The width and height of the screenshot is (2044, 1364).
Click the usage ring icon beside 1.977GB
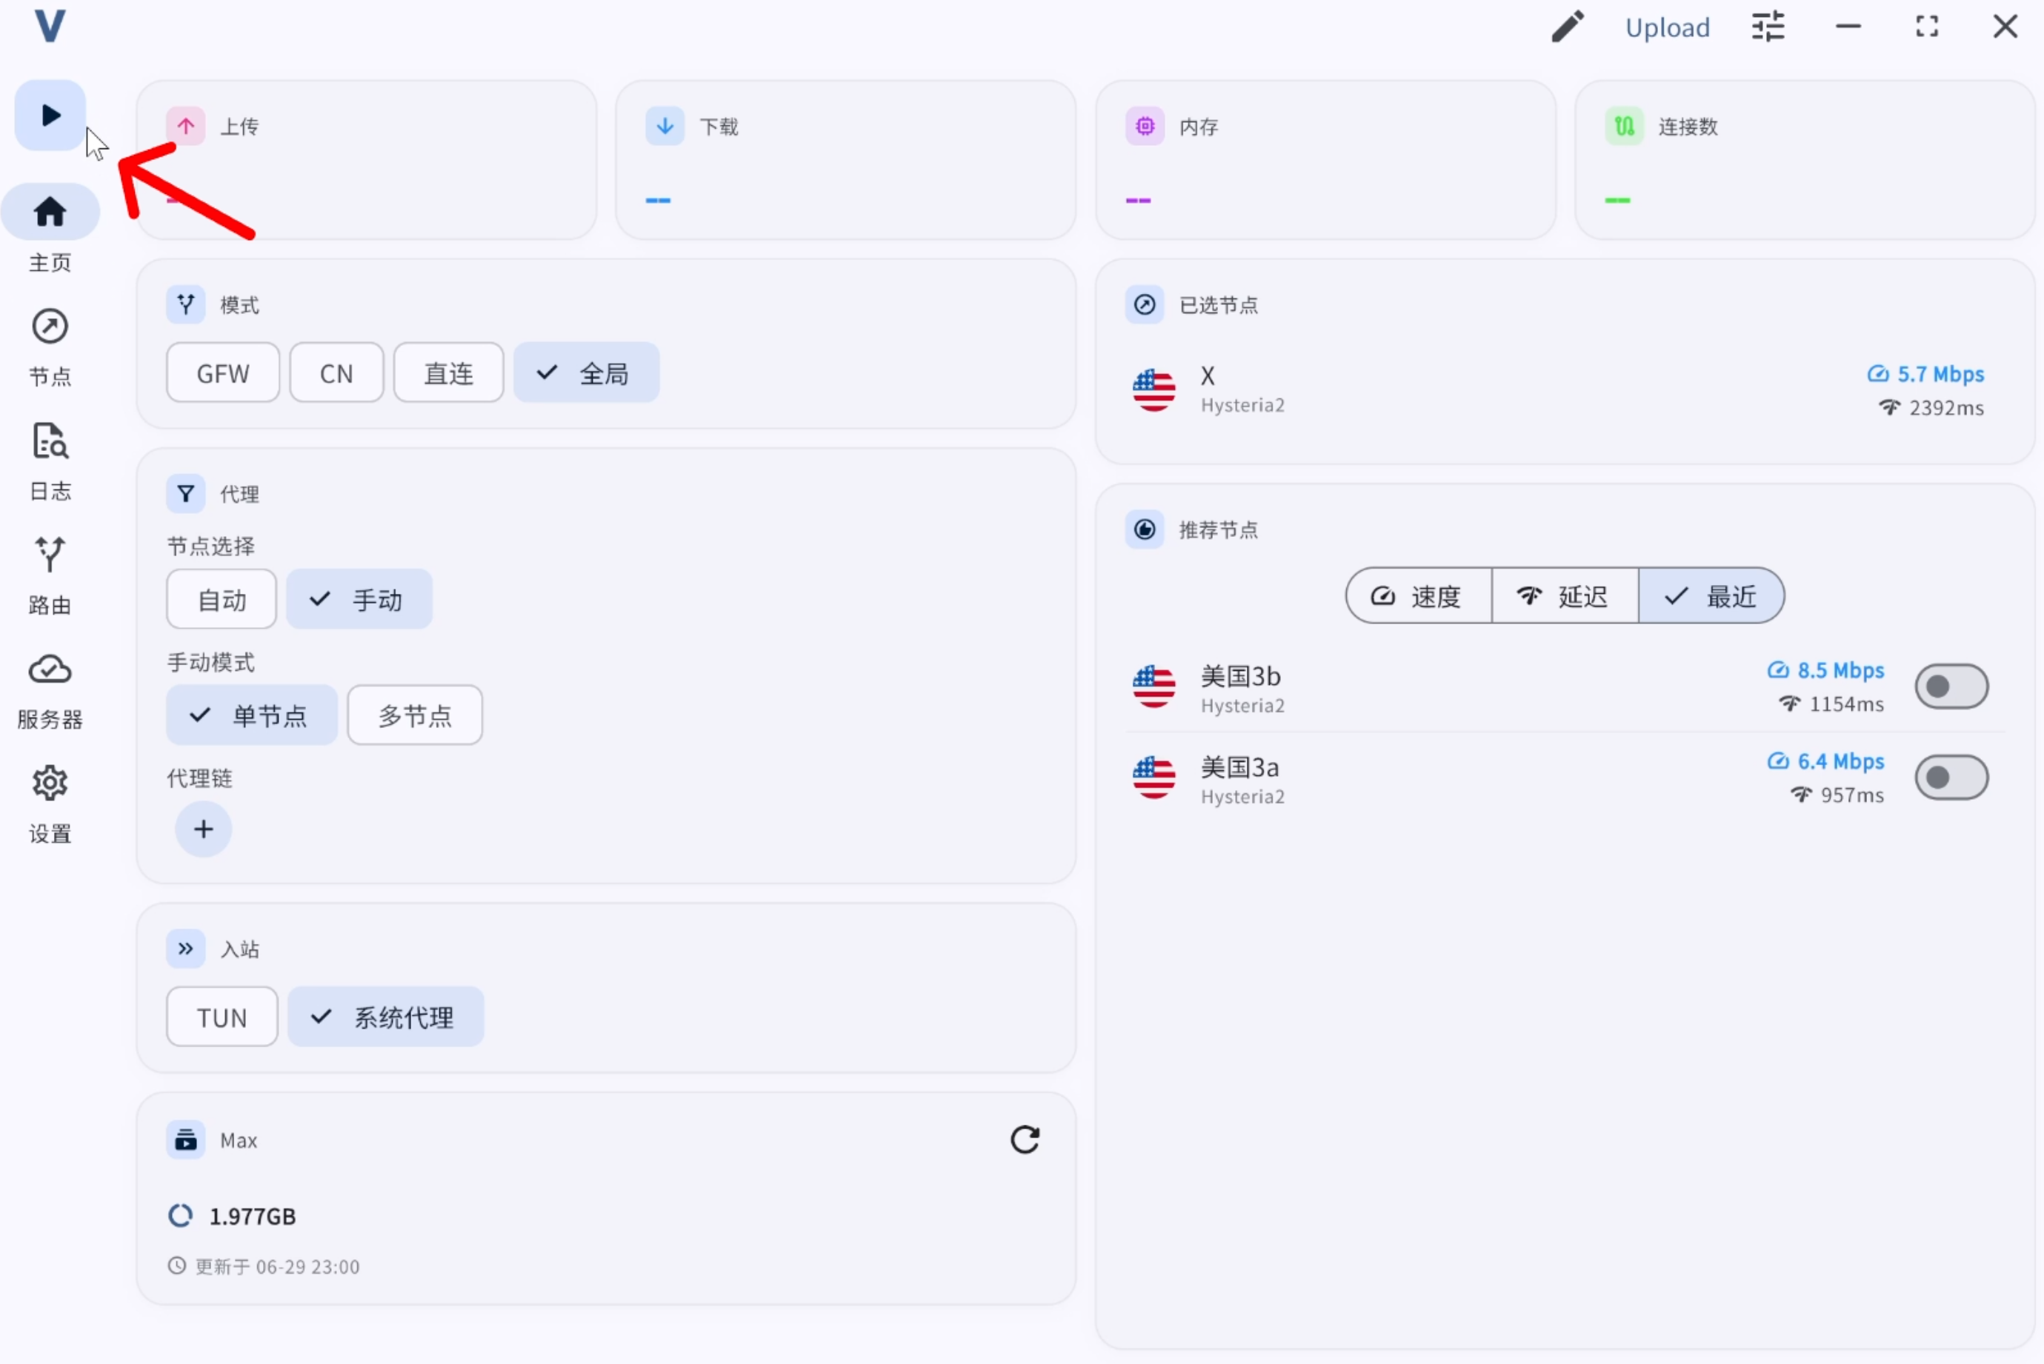click(x=180, y=1215)
